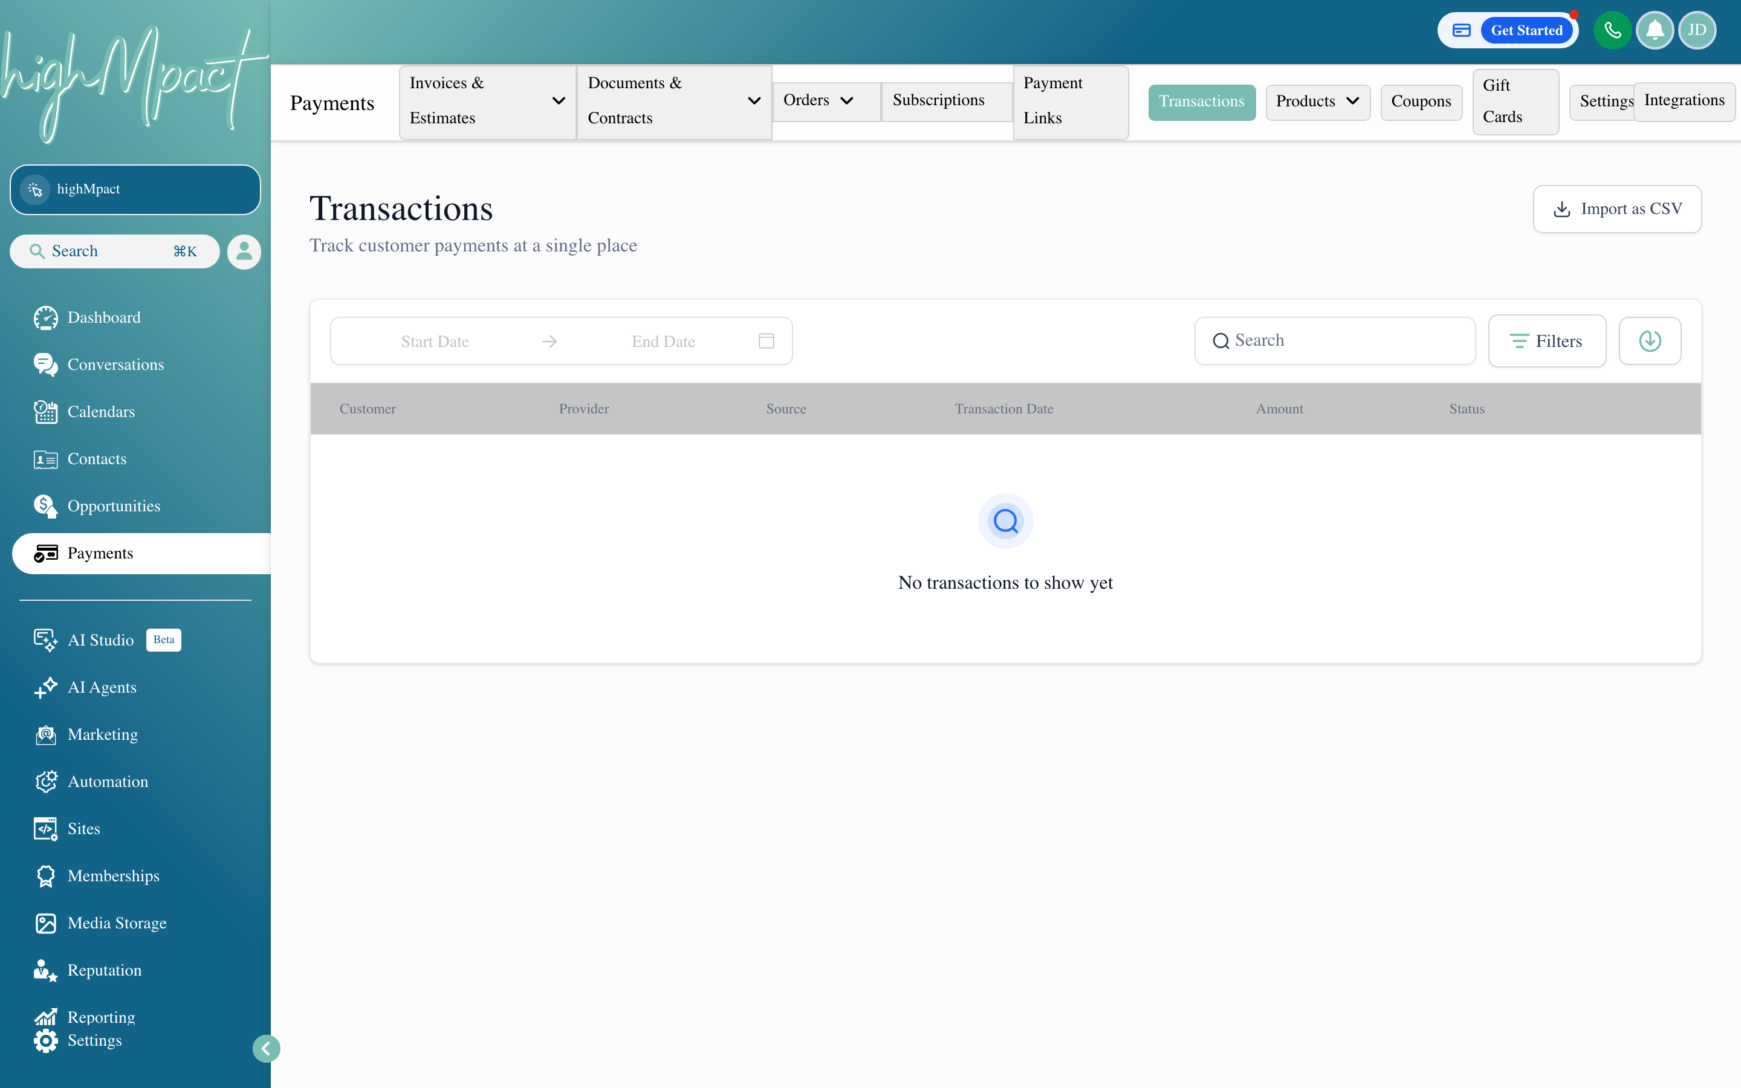
Task: Open the notifications bell icon
Action: point(1655,30)
